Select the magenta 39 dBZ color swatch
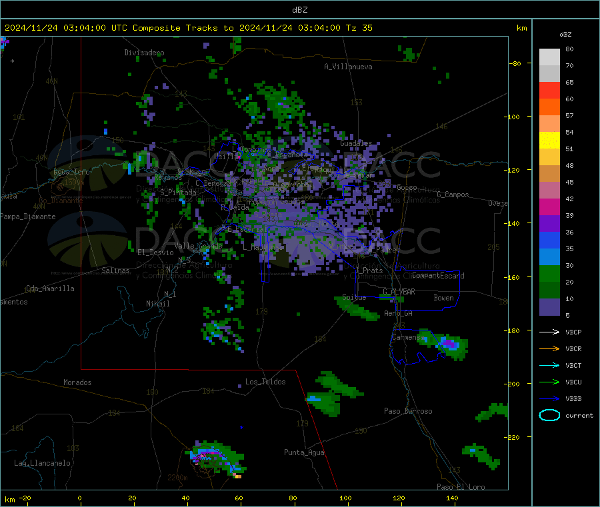Viewport: 600px width, 507px height. (549, 207)
